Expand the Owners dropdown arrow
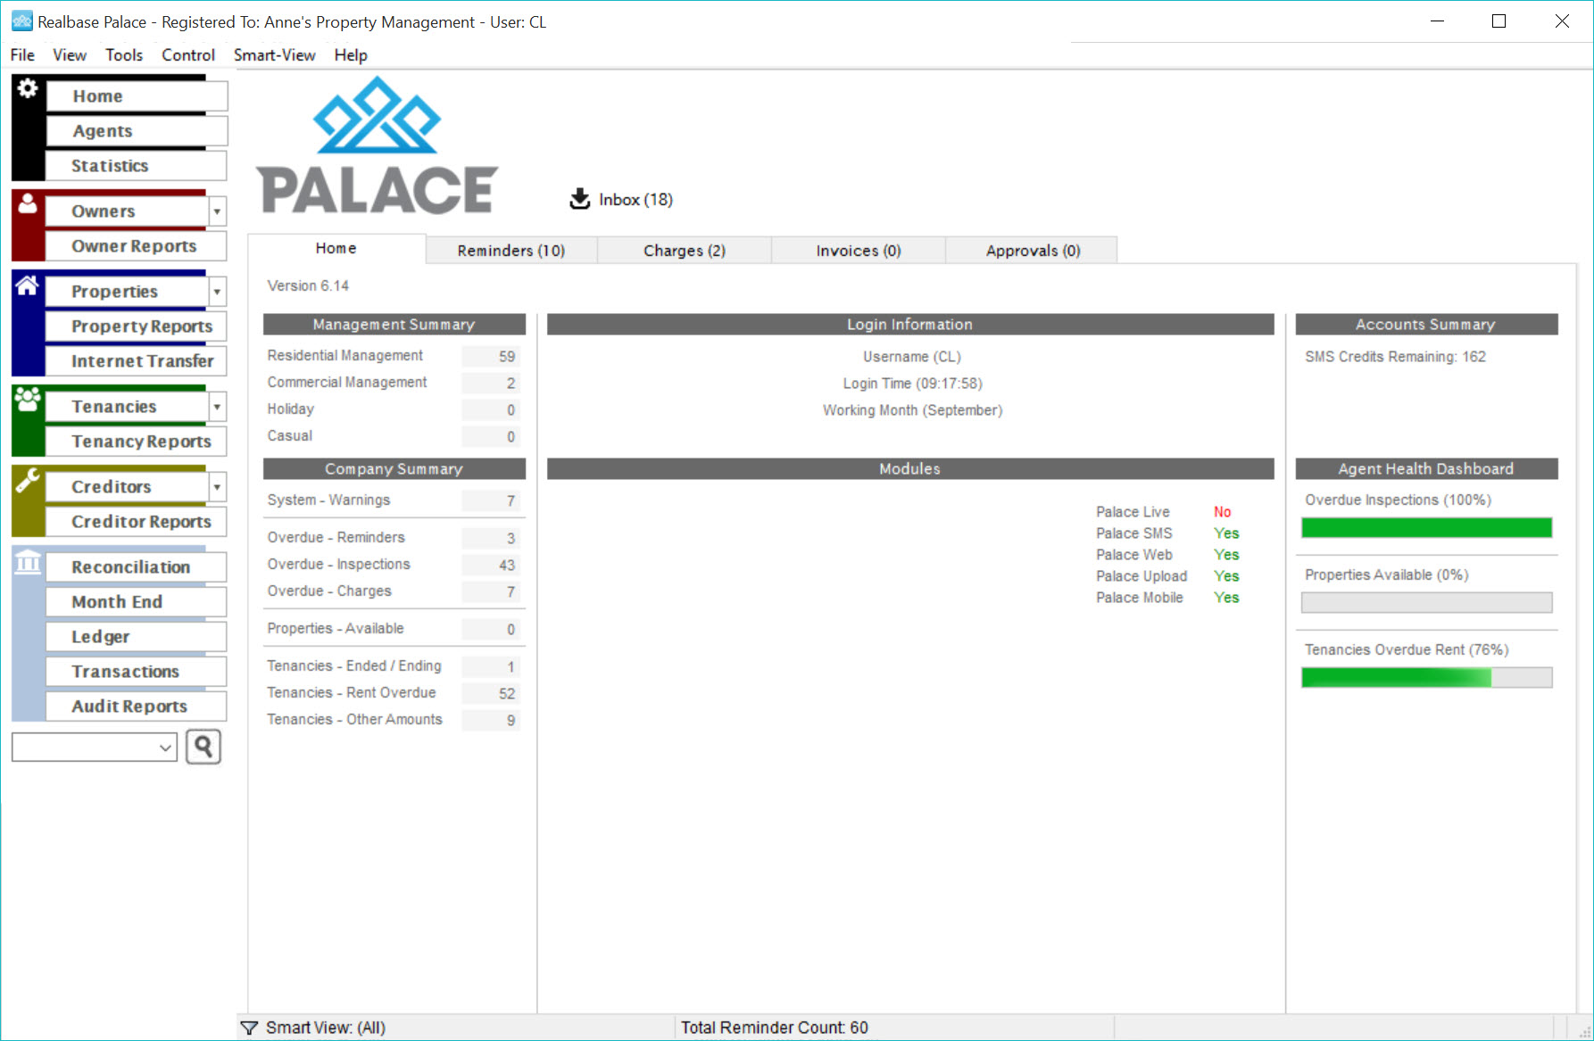 coord(217,211)
